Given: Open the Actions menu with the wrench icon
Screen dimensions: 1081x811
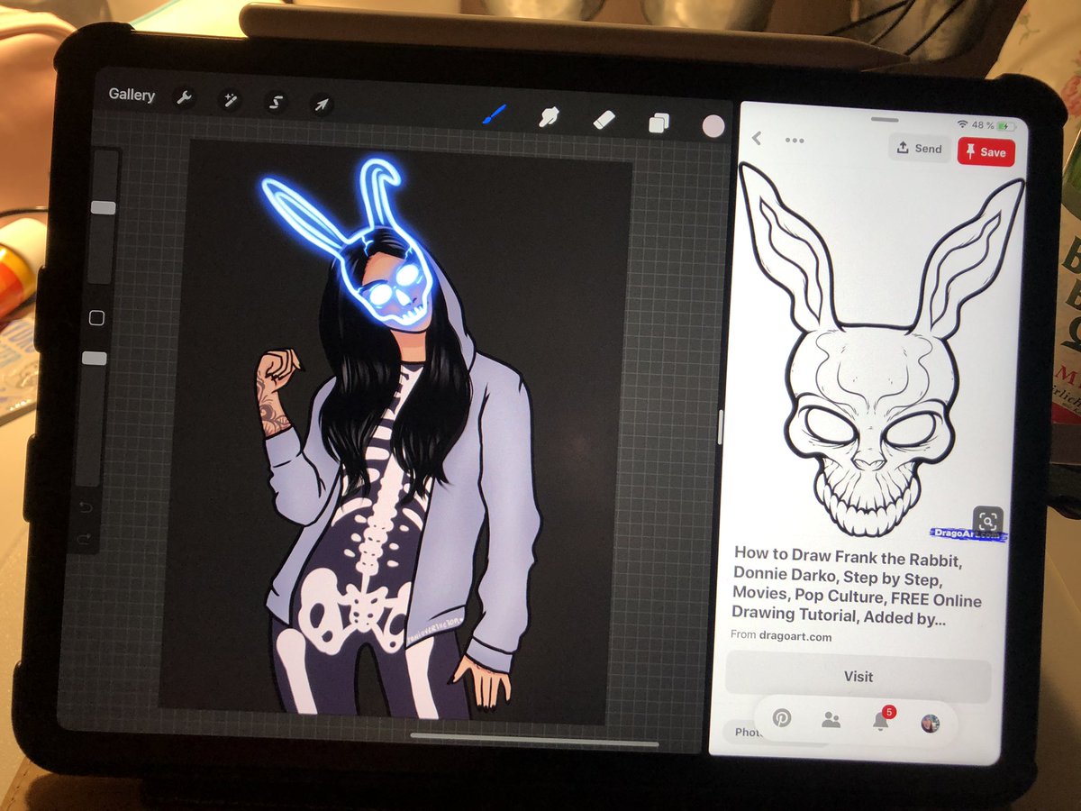Looking at the screenshot, I should tap(183, 99).
